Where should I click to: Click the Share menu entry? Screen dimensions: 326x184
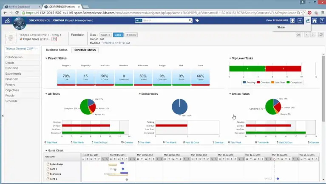click(281, 27)
